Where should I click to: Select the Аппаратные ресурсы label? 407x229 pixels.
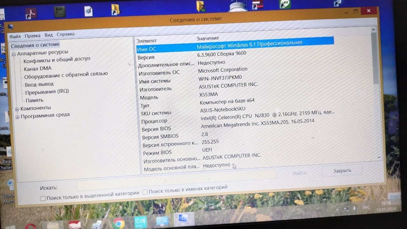coord(43,53)
